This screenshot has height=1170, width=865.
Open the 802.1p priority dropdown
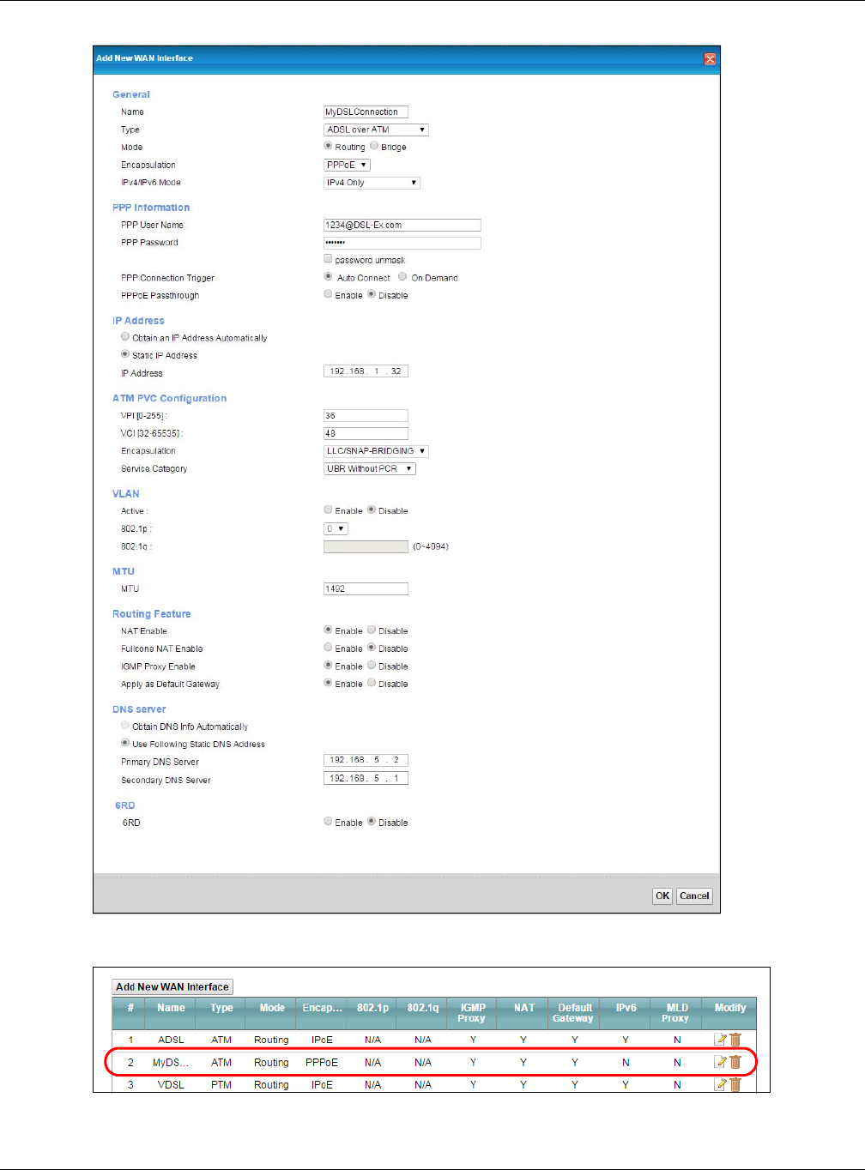[x=336, y=529]
